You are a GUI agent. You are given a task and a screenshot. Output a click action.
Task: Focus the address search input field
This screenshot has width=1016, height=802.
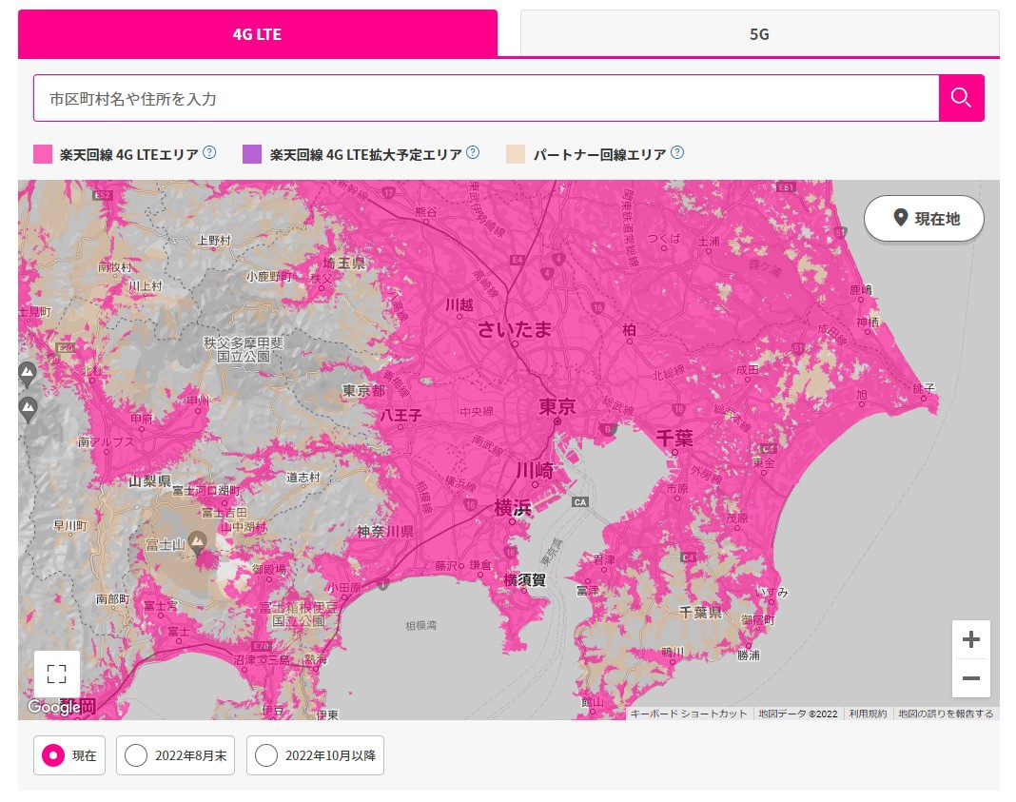pyautogui.click(x=486, y=99)
